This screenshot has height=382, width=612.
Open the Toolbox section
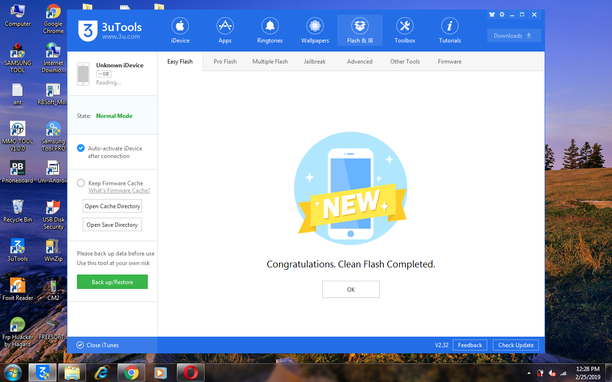(405, 31)
